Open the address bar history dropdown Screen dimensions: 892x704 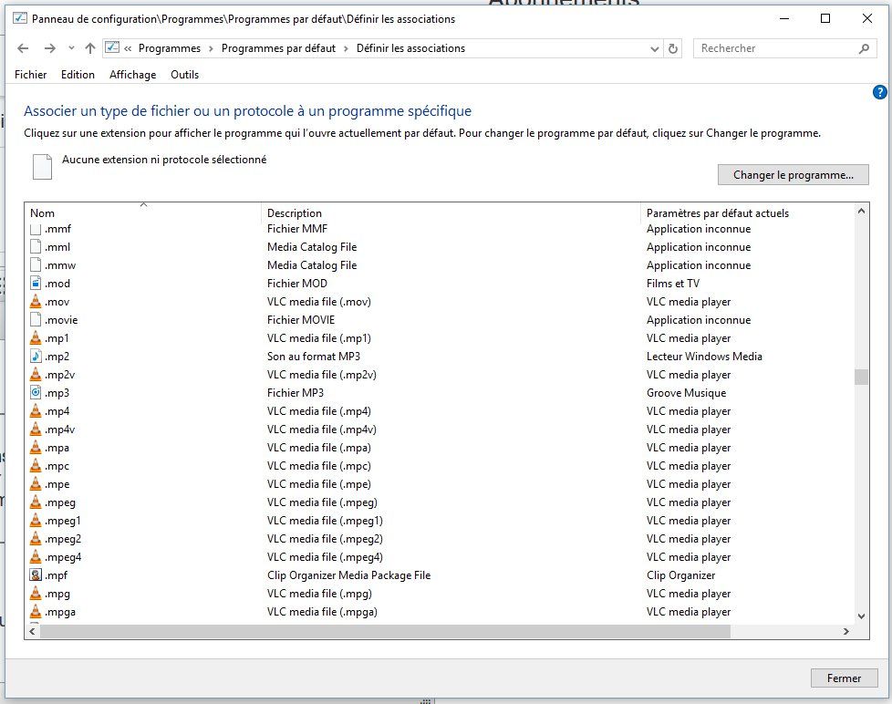click(654, 48)
